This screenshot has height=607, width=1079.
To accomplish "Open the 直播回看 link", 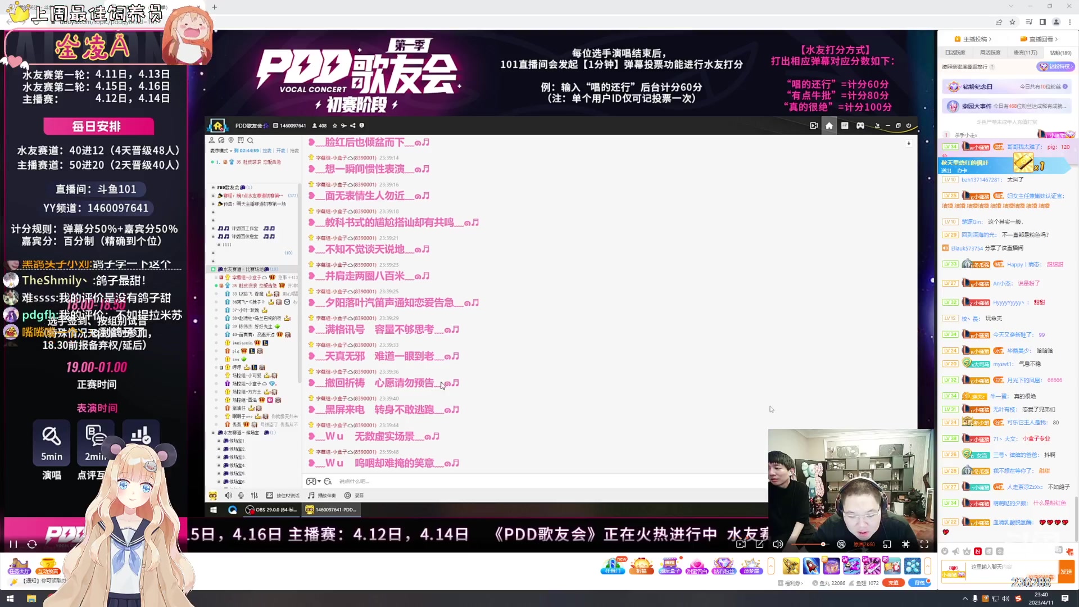I will [x=1039, y=39].
